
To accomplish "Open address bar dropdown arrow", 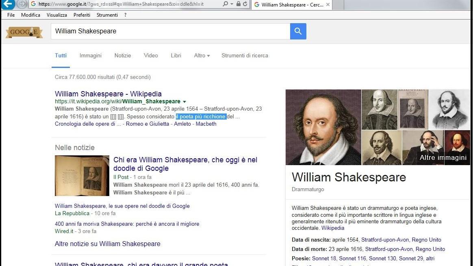I will 232,4.
